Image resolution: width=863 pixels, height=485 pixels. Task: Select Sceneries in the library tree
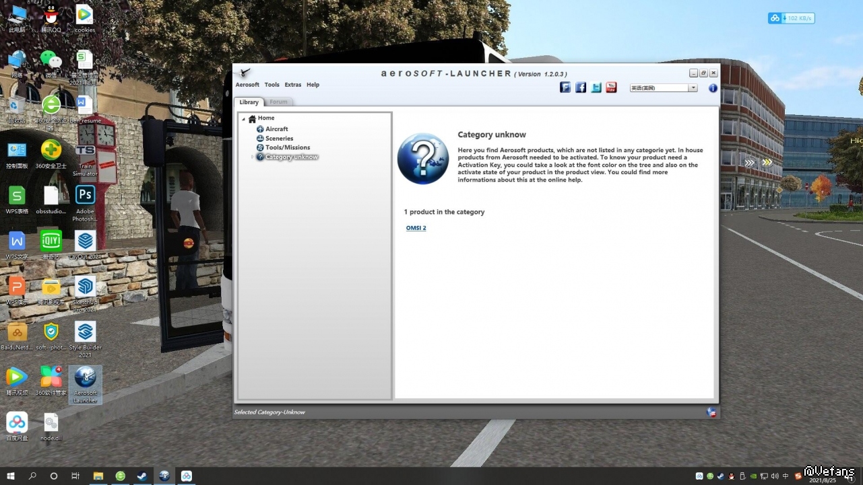pyautogui.click(x=279, y=139)
